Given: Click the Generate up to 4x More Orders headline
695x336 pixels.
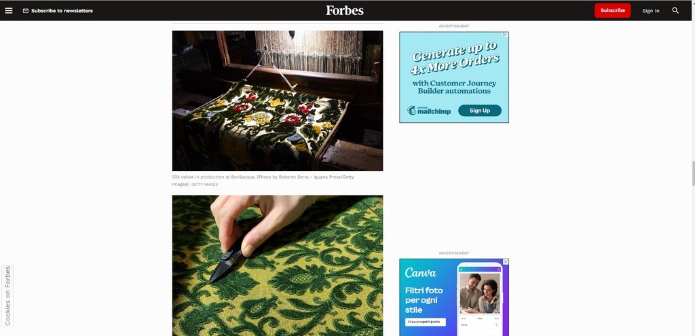Looking at the screenshot, I should click(454, 58).
